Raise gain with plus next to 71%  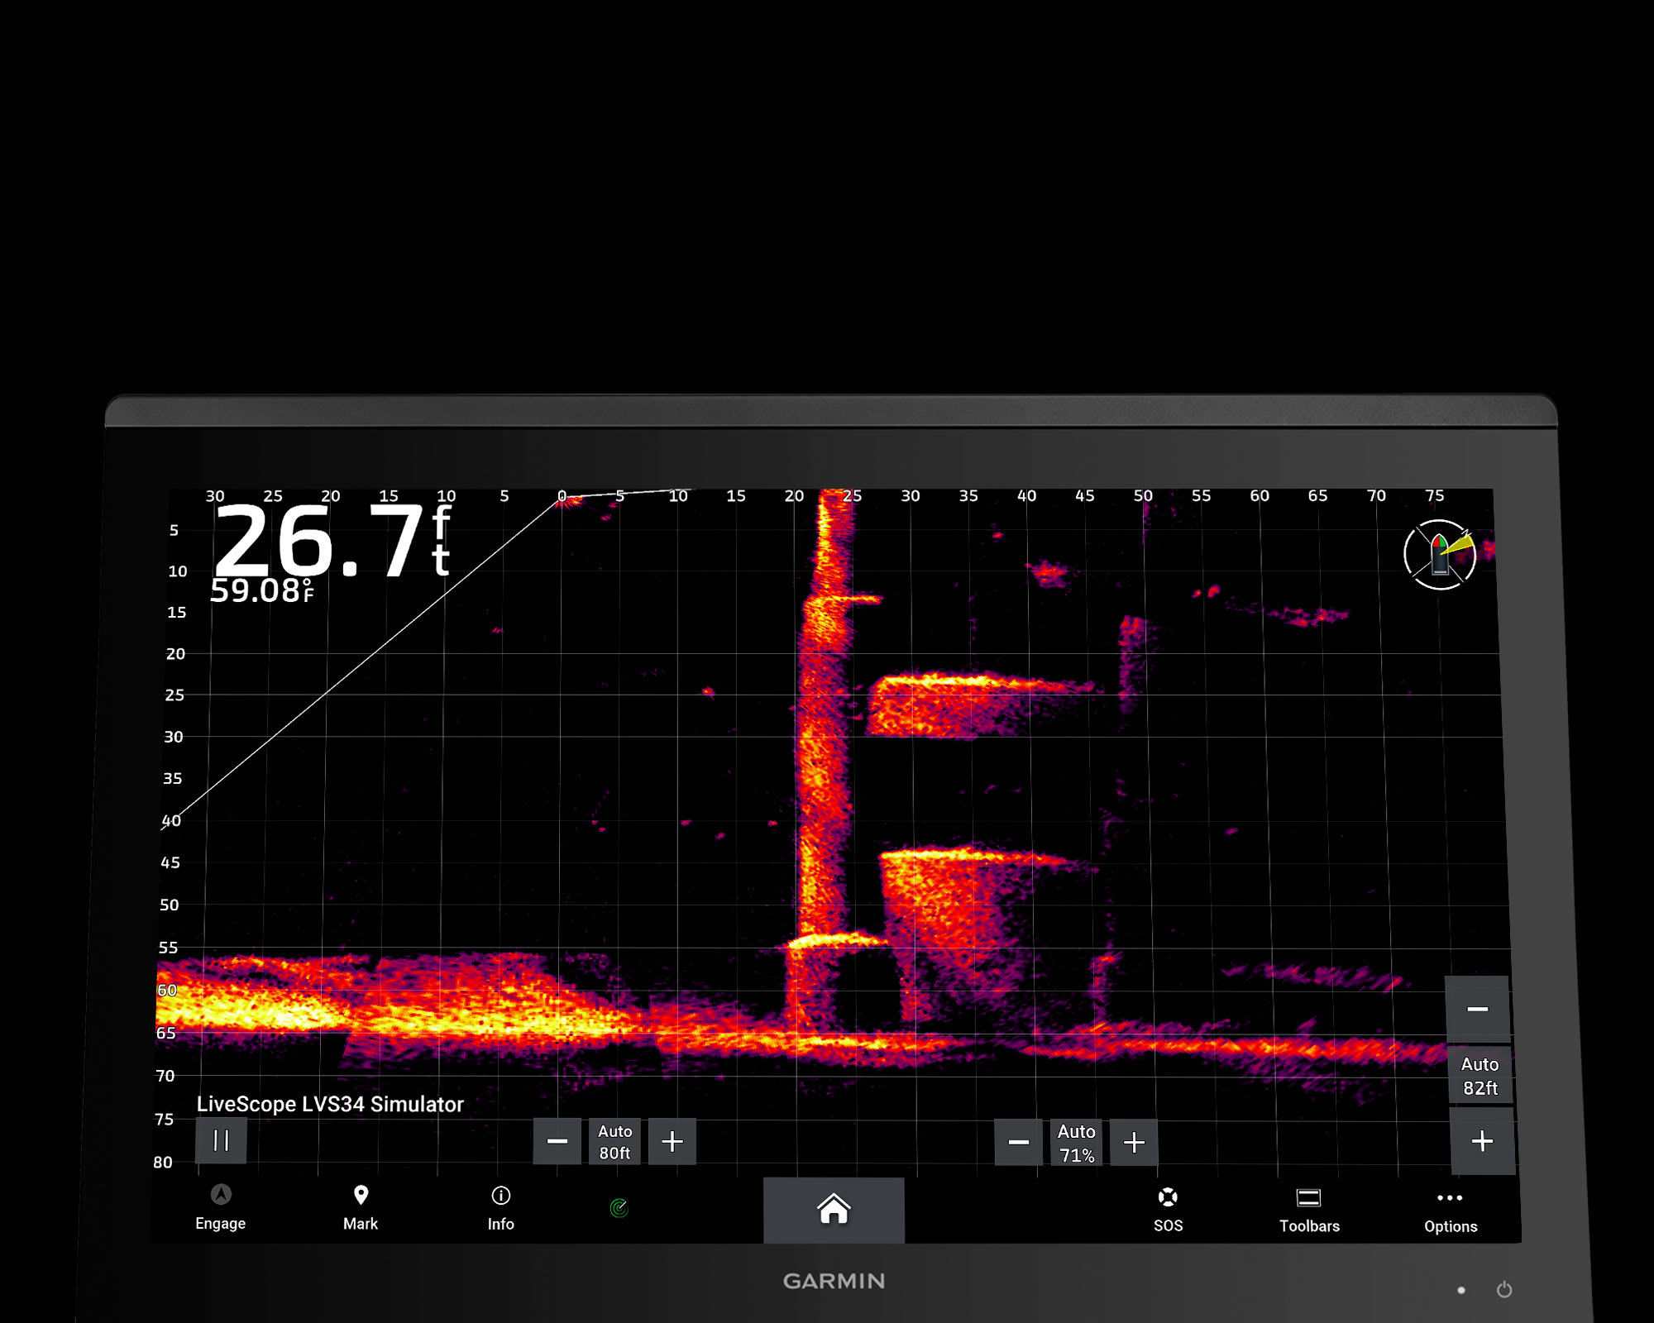coord(1134,1143)
